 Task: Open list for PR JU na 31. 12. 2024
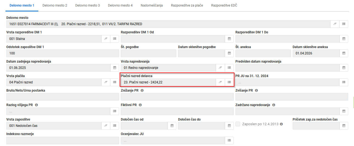[344, 82]
